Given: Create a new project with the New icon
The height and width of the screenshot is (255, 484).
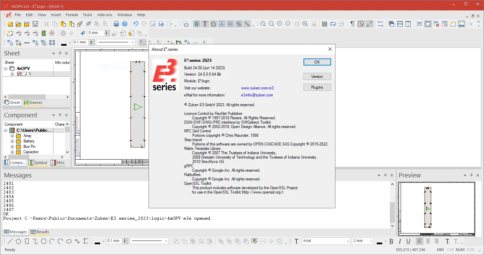Looking at the screenshot, I should pos(10,24).
